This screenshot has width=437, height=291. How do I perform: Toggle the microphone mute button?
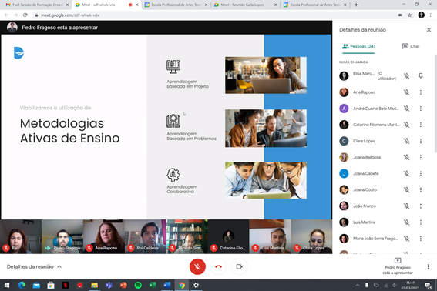click(197, 266)
